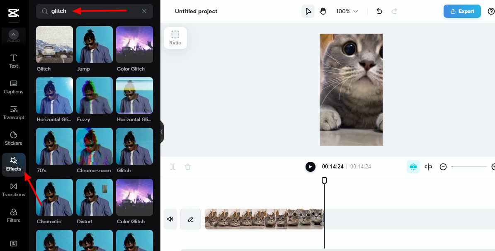The image size is (495, 251).
Task: Click the align split timeline icon
Action: tap(428, 167)
